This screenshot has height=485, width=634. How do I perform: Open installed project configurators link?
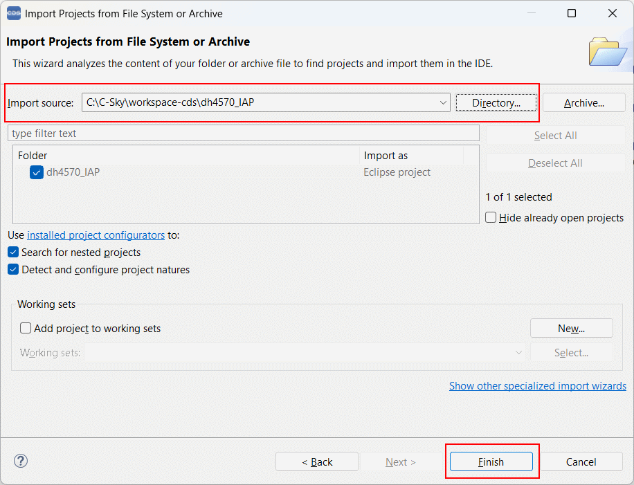96,235
